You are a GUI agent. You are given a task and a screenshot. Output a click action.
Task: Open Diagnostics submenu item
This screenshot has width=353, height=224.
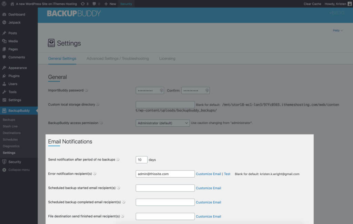(x=11, y=146)
